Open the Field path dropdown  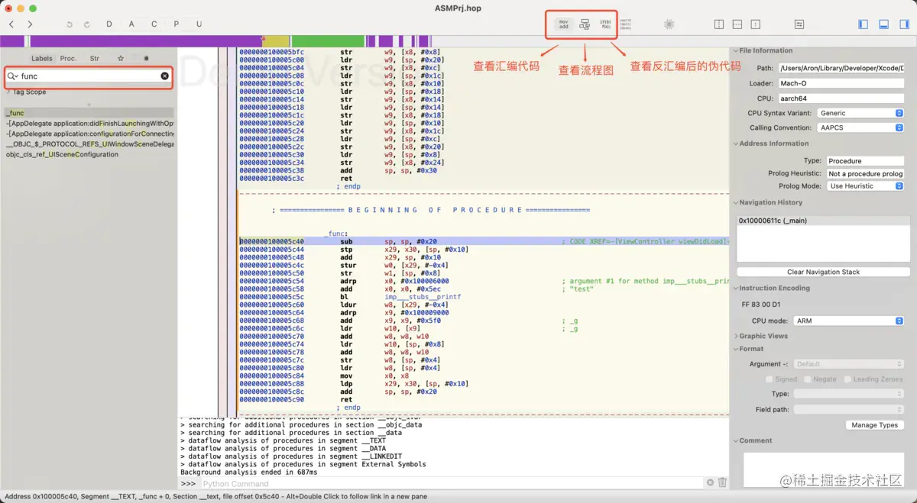[x=849, y=409]
